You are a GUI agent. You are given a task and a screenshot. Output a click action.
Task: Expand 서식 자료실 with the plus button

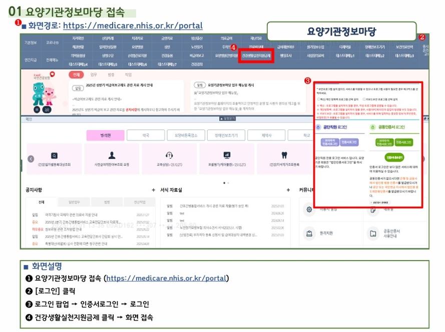click(x=288, y=190)
